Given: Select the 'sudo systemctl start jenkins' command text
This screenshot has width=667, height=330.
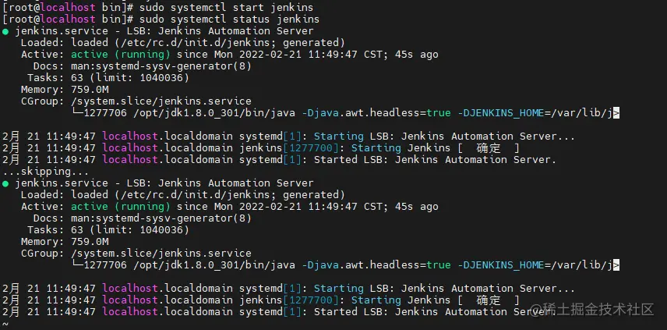Looking at the screenshot, I should tap(226, 7).
